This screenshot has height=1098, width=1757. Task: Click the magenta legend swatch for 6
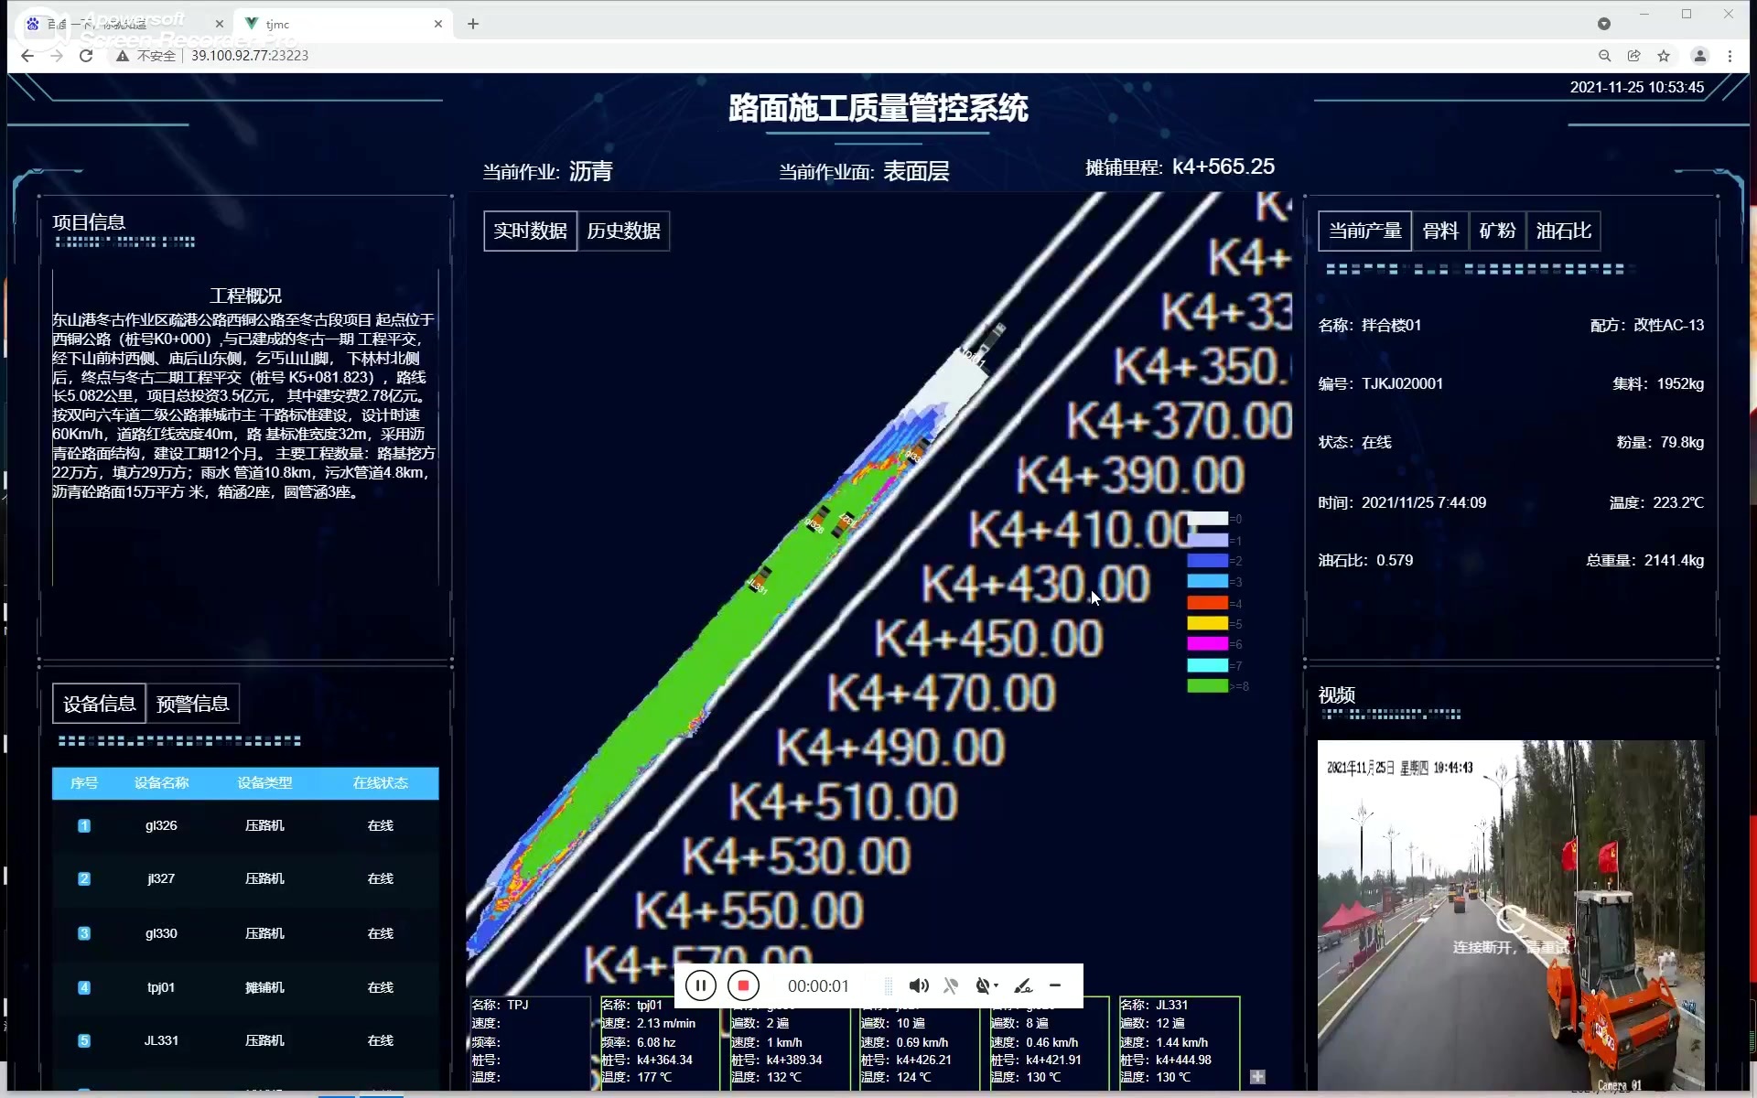tap(1207, 644)
